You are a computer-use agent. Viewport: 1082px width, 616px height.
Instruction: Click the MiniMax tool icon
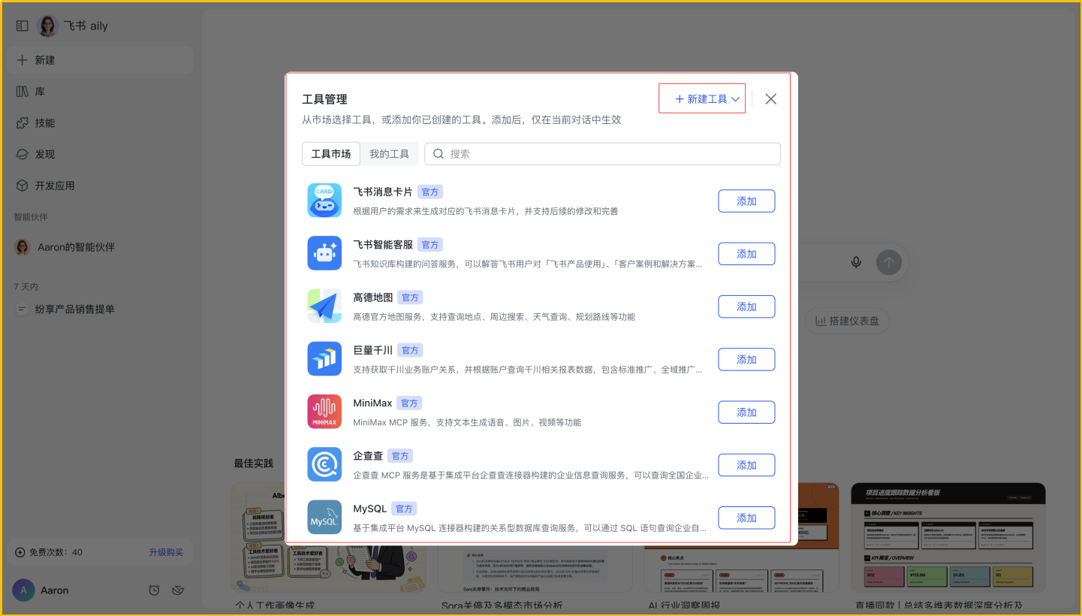324,412
